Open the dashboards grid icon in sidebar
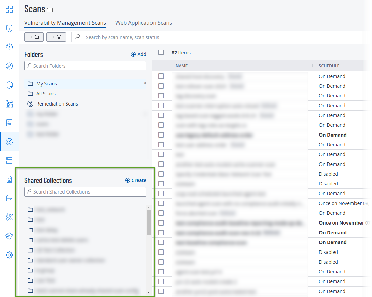The width and height of the screenshot is (372, 297). (9, 9)
